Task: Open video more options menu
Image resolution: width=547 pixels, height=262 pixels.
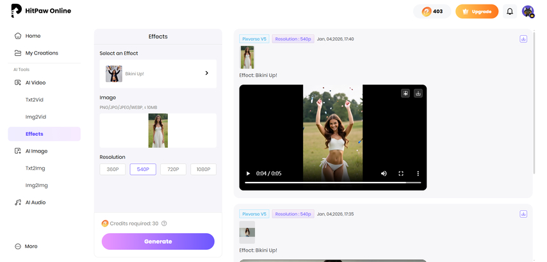Action: (x=418, y=174)
